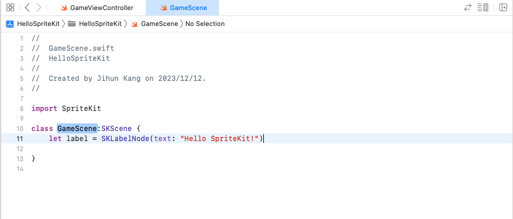Image resolution: width=513 pixels, height=219 pixels.
Task: Add an editor on the right
Action: click(503, 8)
